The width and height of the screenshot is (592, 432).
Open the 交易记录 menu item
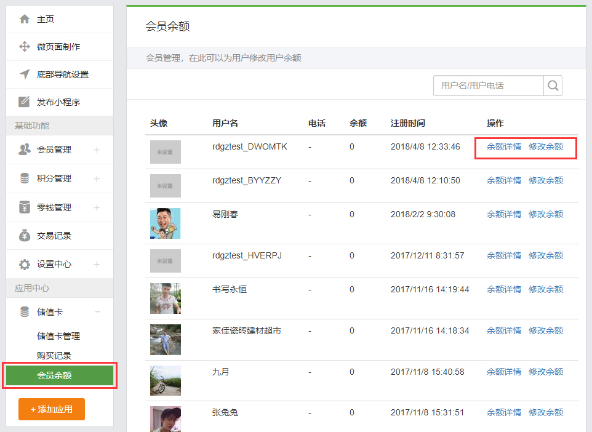tap(60, 236)
